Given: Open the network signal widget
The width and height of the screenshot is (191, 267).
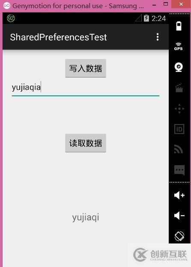Looking at the screenshot, I should [x=179, y=149].
